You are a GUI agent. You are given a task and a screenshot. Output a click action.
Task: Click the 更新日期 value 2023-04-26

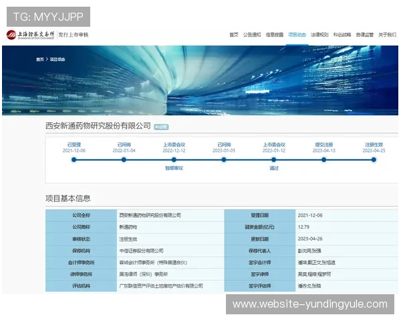click(x=310, y=239)
